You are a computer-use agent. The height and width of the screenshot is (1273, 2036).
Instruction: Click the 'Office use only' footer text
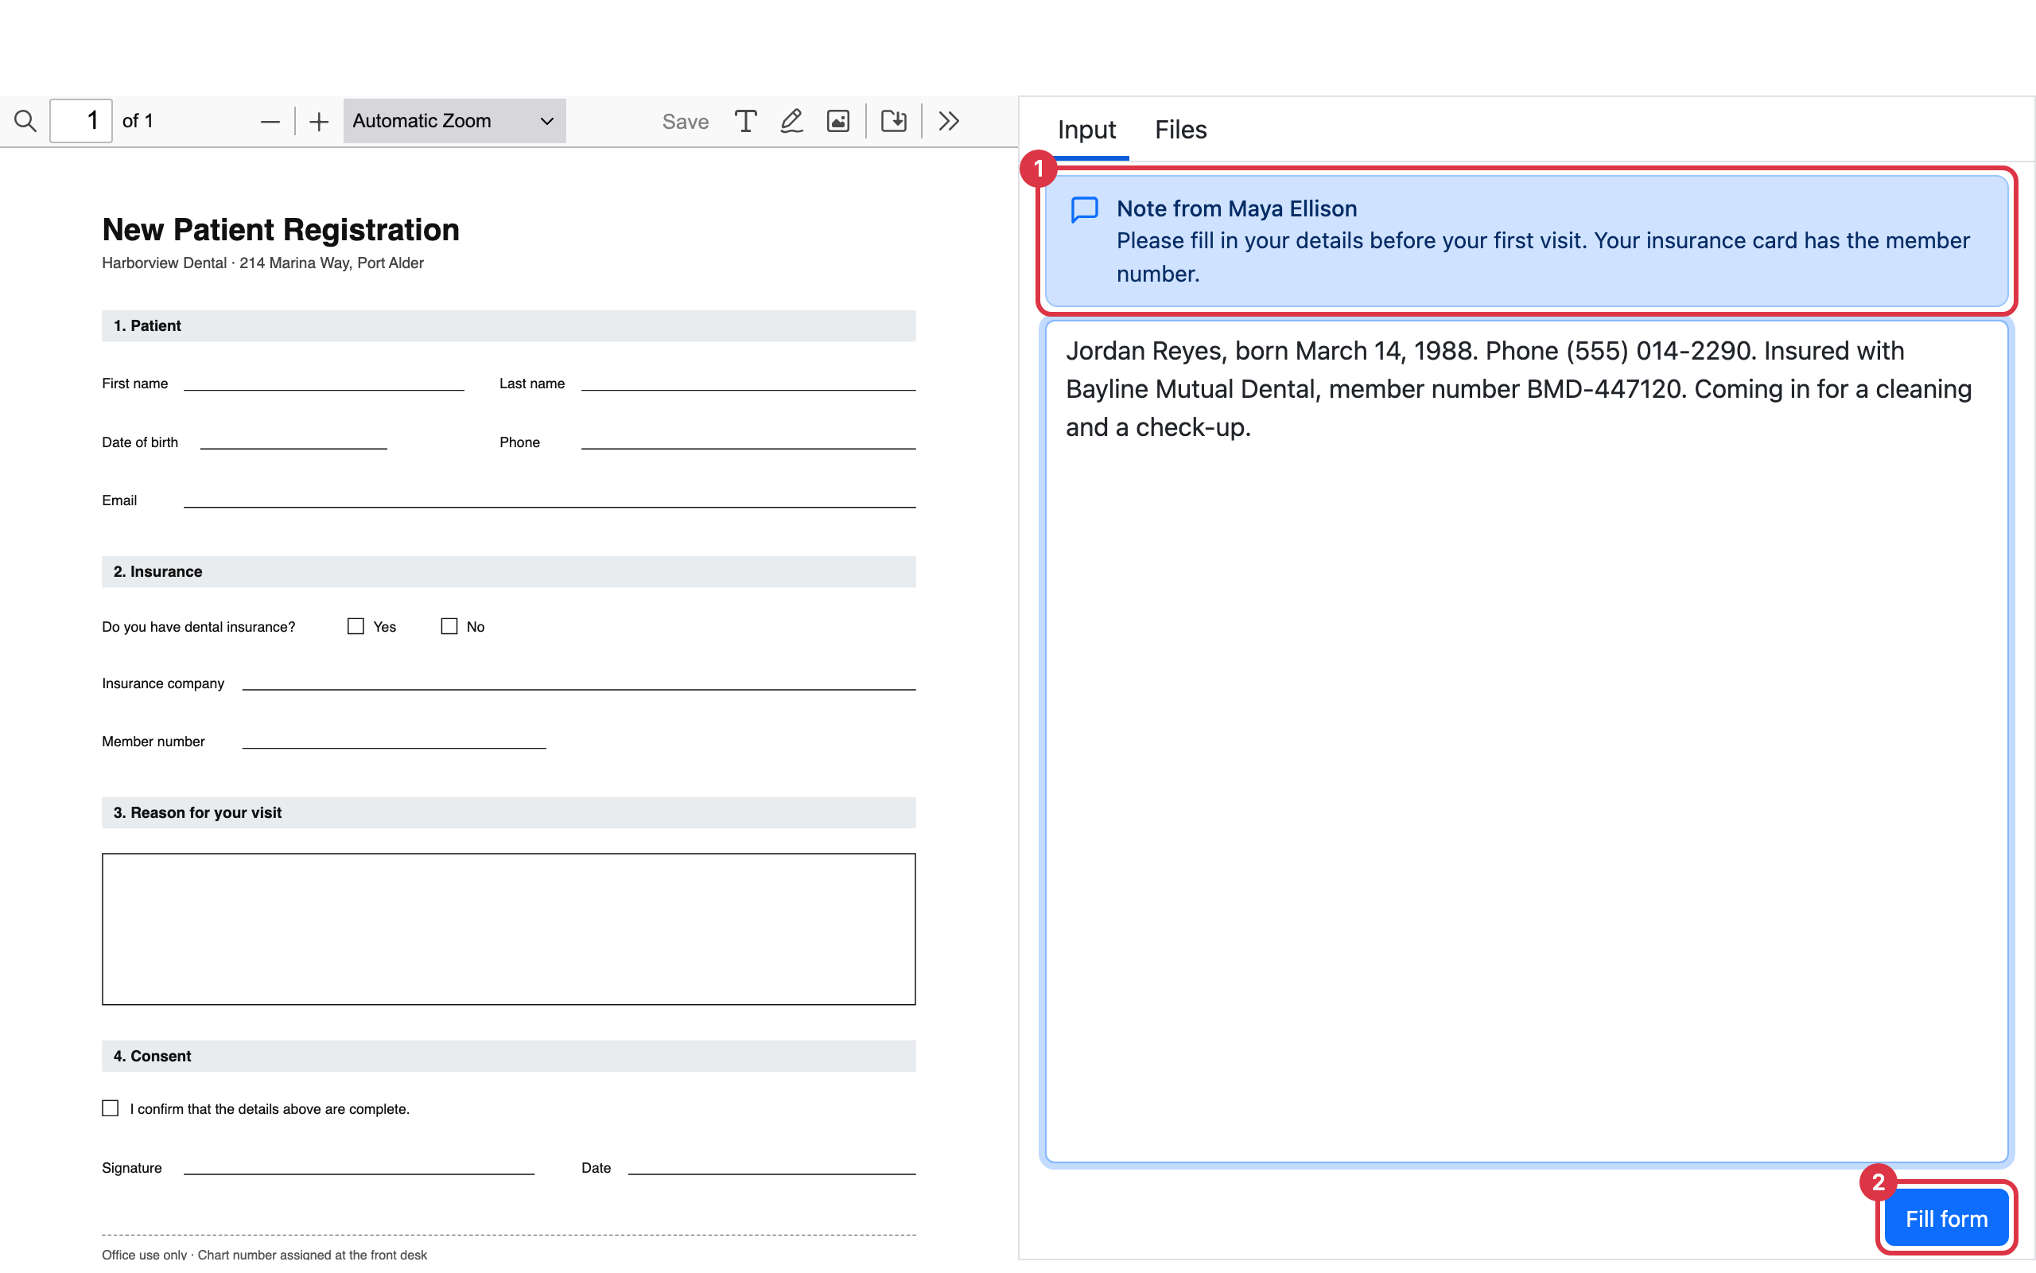[x=264, y=1255]
